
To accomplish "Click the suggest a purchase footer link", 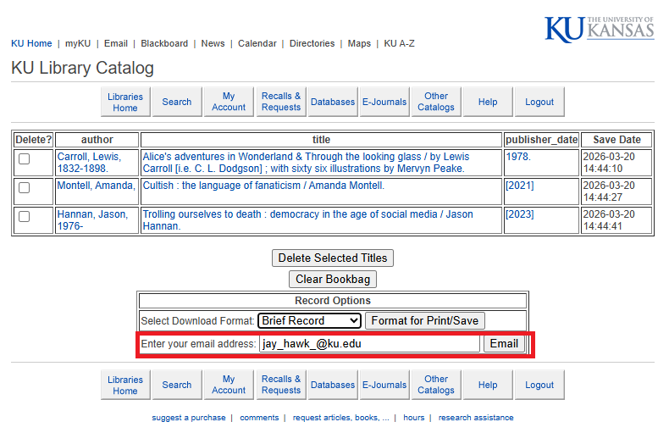I will (189, 418).
